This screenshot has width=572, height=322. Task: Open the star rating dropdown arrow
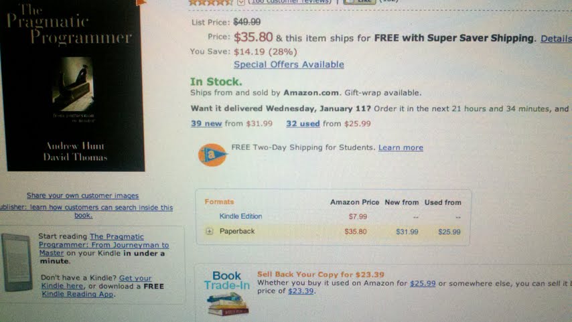pyautogui.click(x=240, y=2)
